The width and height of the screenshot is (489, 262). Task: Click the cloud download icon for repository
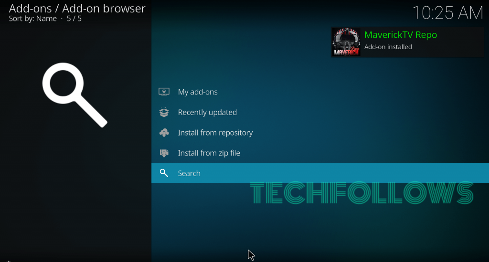coord(164,133)
